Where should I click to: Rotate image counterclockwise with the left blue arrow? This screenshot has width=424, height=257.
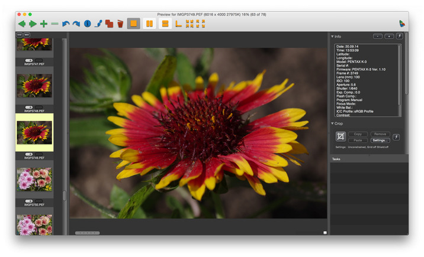click(66, 24)
